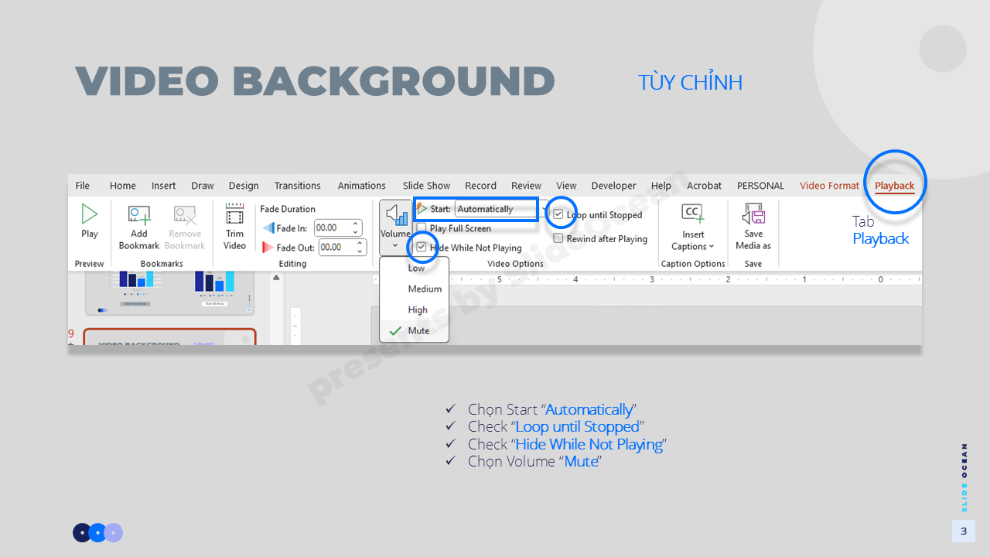
Task: Open the Design tab
Action: tap(244, 186)
